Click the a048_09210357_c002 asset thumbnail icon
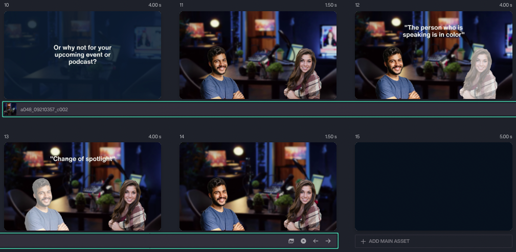Image resolution: width=516 pixels, height=252 pixels. point(10,109)
